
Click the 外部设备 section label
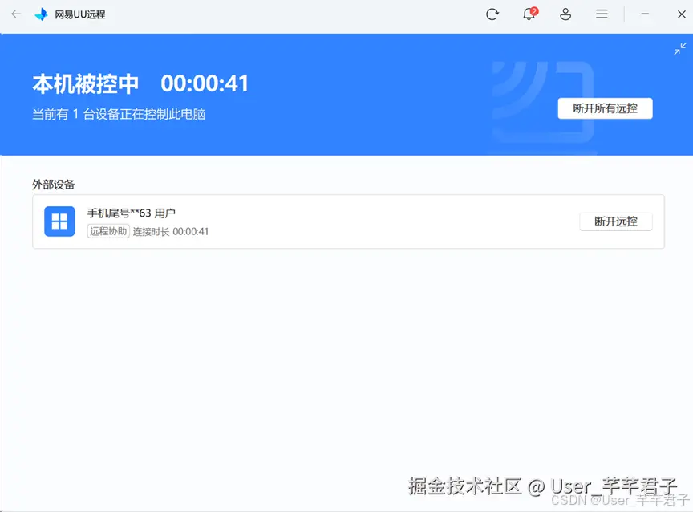(53, 185)
